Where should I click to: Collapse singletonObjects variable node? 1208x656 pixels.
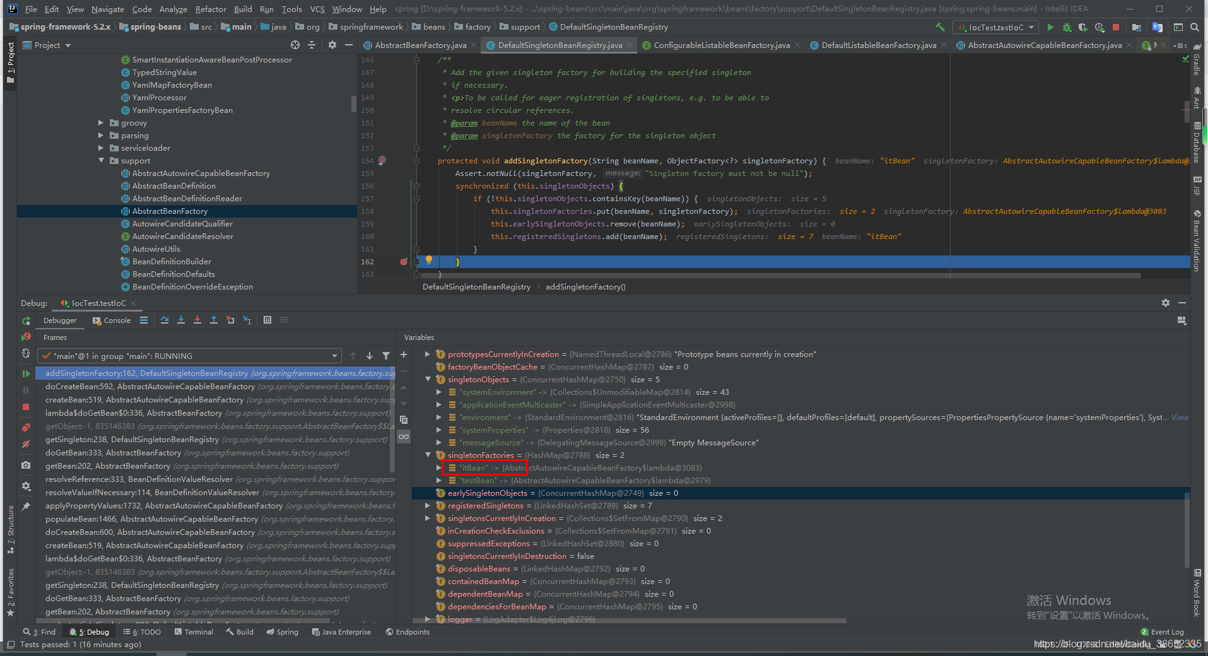[428, 379]
